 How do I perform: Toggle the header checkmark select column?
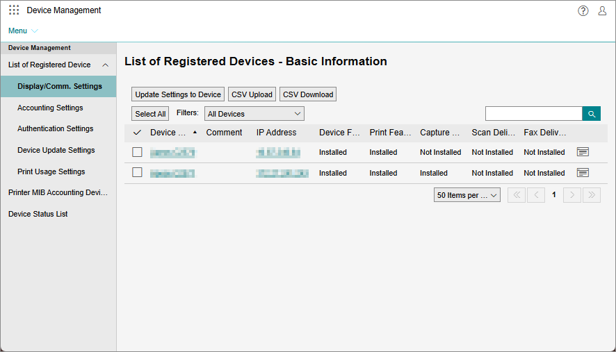pos(137,133)
